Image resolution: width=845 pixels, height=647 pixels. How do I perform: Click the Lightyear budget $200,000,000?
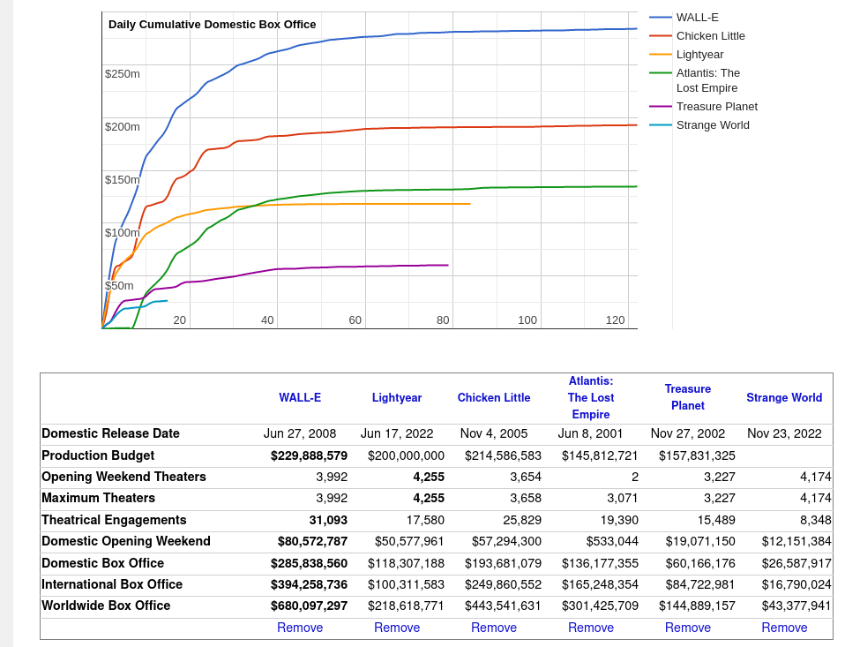click(406, 455)
